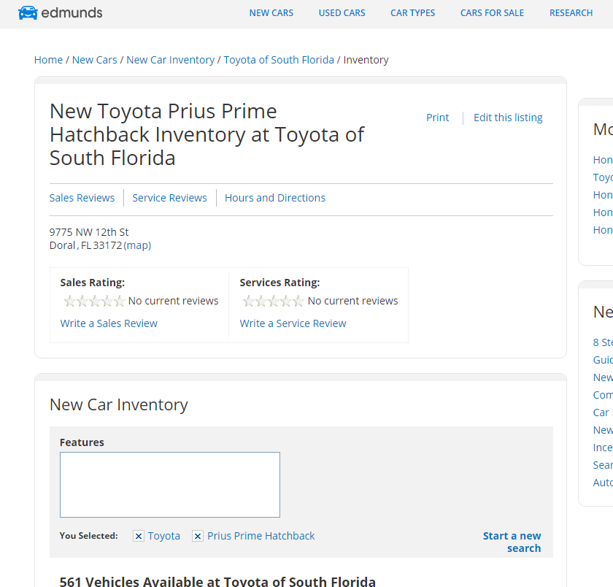Viewport: 613px width, 587px height.
Task: Click the edmunds wordmark text
Action: tap(72, 13)
